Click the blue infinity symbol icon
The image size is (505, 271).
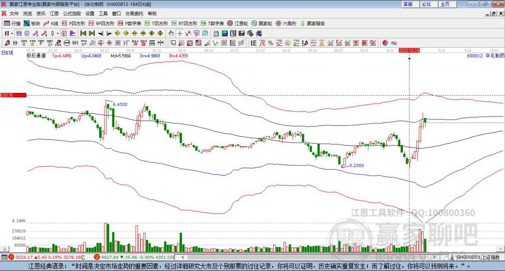pyautogui.click(x=394, y=43)
